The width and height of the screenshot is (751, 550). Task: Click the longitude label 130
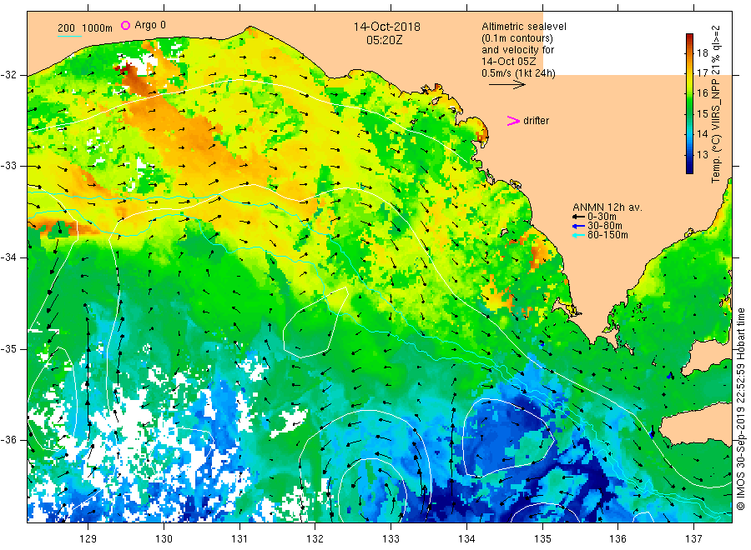[164, 539]
